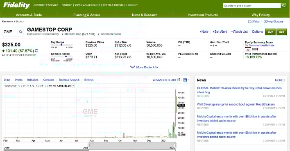Screen dimensions: 290x151
Task: Click the GME symbol search magnifier icon
Action: 21,32
